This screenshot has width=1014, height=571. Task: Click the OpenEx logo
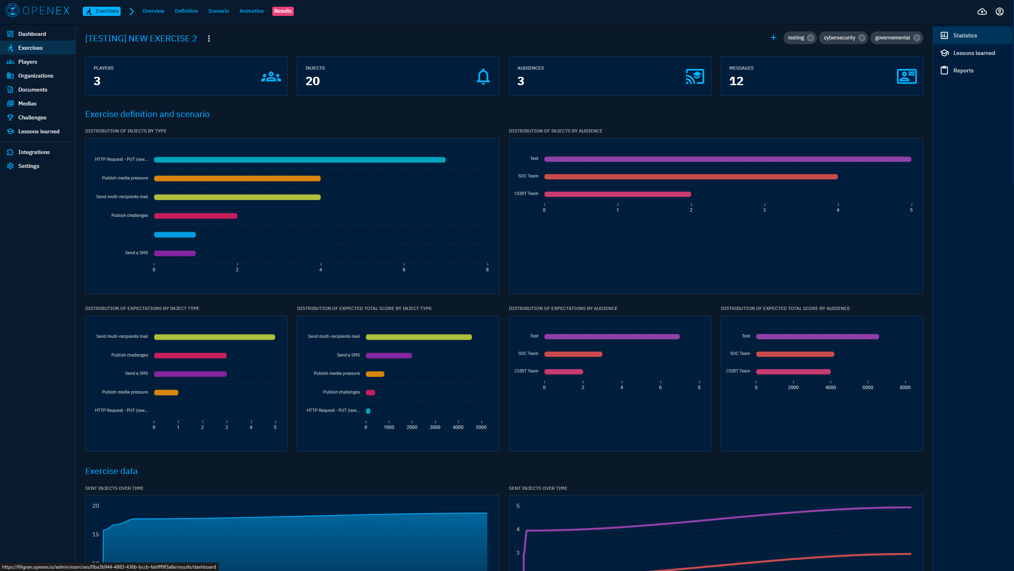[38, 11]
